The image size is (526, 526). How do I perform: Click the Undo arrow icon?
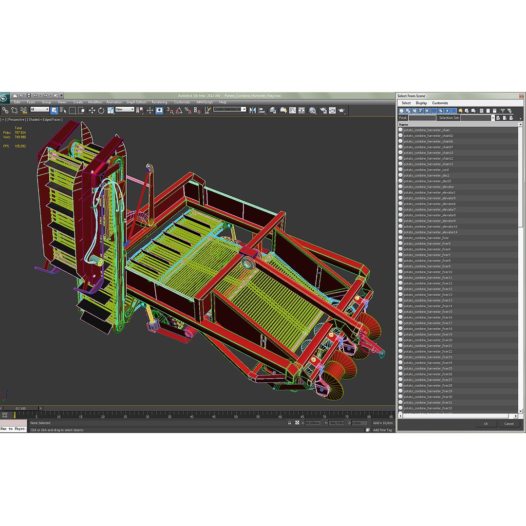click(35, 95)
